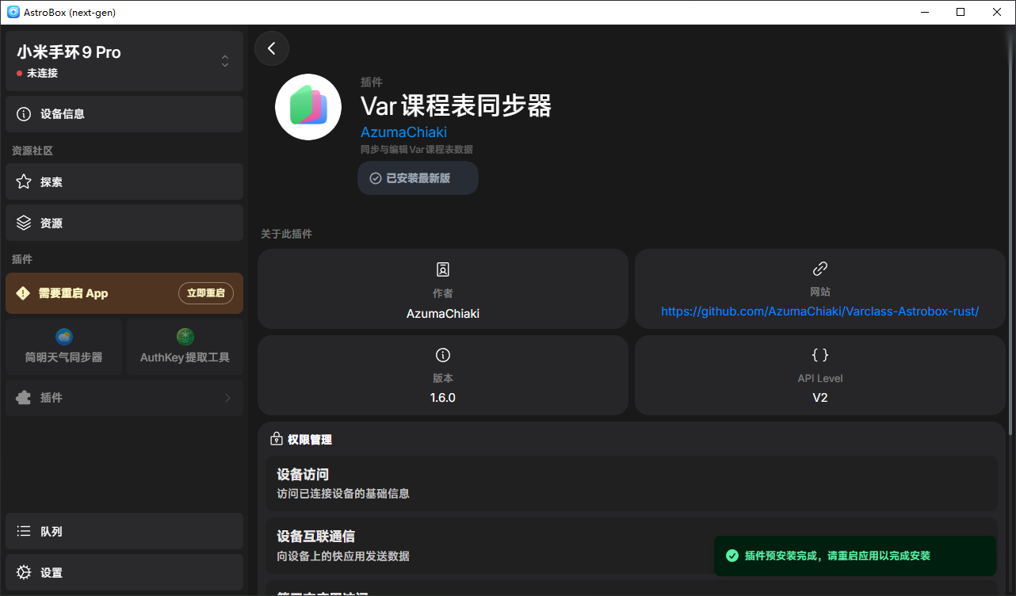The height and width of the screenshot is (596, 1016).
Task: Click the back arrow button
Action: coord(272,48)
